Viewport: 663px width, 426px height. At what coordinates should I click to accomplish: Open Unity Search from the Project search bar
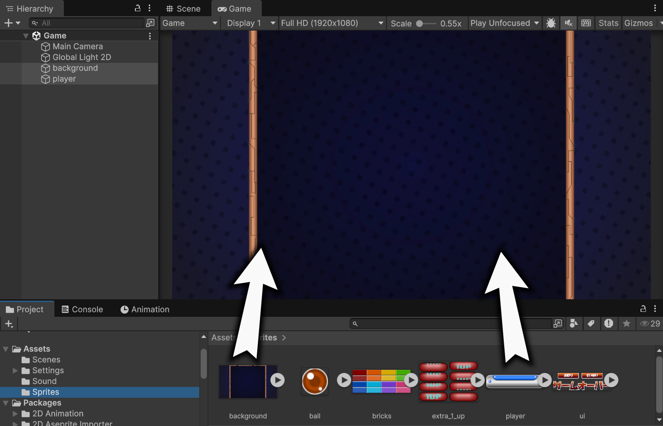coord(558,324)
